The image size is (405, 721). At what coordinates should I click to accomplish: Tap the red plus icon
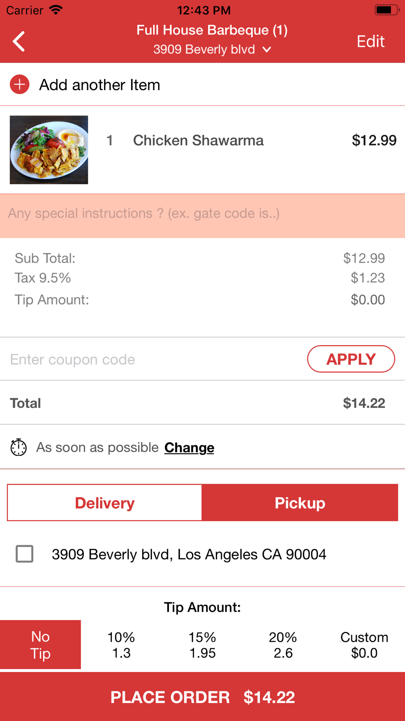click(x=19, y=85)
